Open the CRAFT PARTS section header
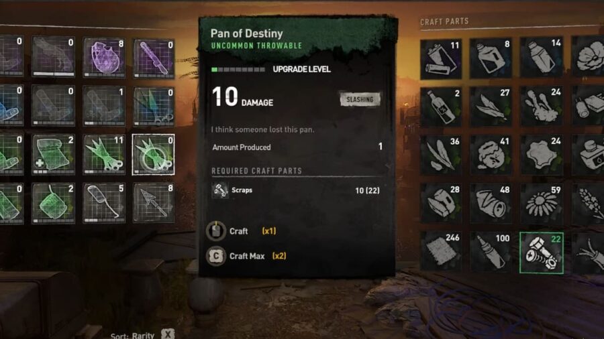Image resolution: width=604 pixels, height=339 pixels. coord(444,21)
